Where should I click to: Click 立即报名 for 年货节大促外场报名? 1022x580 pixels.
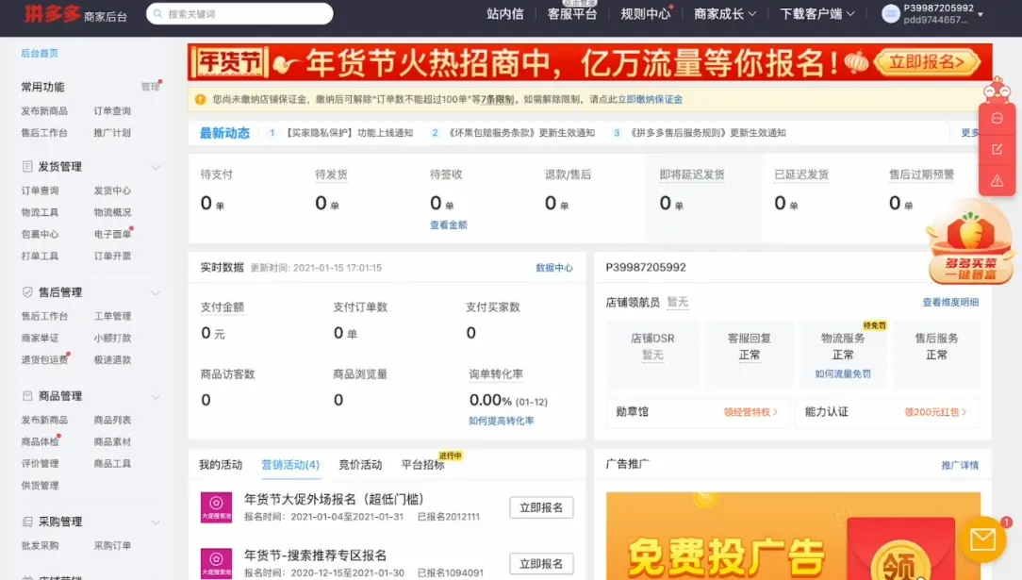click(541, 507)
